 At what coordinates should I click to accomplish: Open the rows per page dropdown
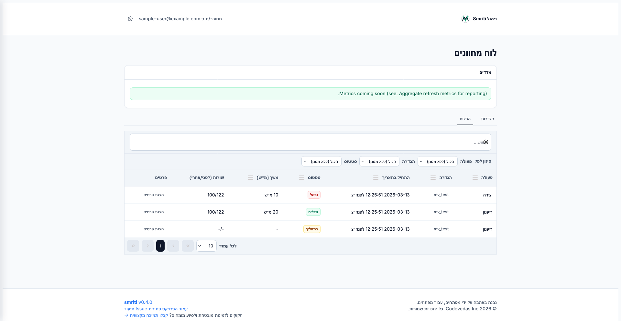point(206,246)
